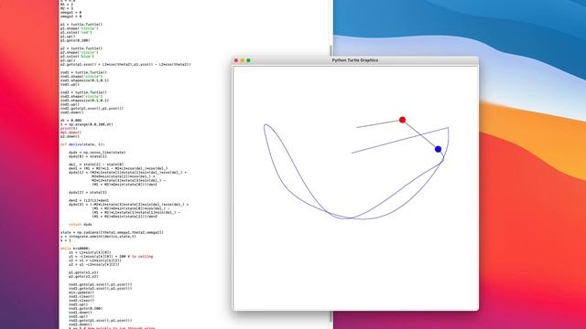The image size is (586, 329).
Task: Click the "return dydx" line
Action: 81,225
